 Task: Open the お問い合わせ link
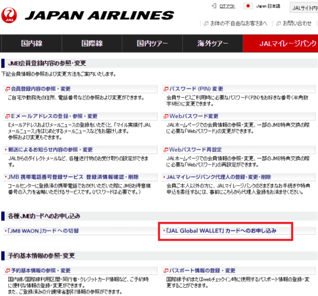(x=297, y=23)
